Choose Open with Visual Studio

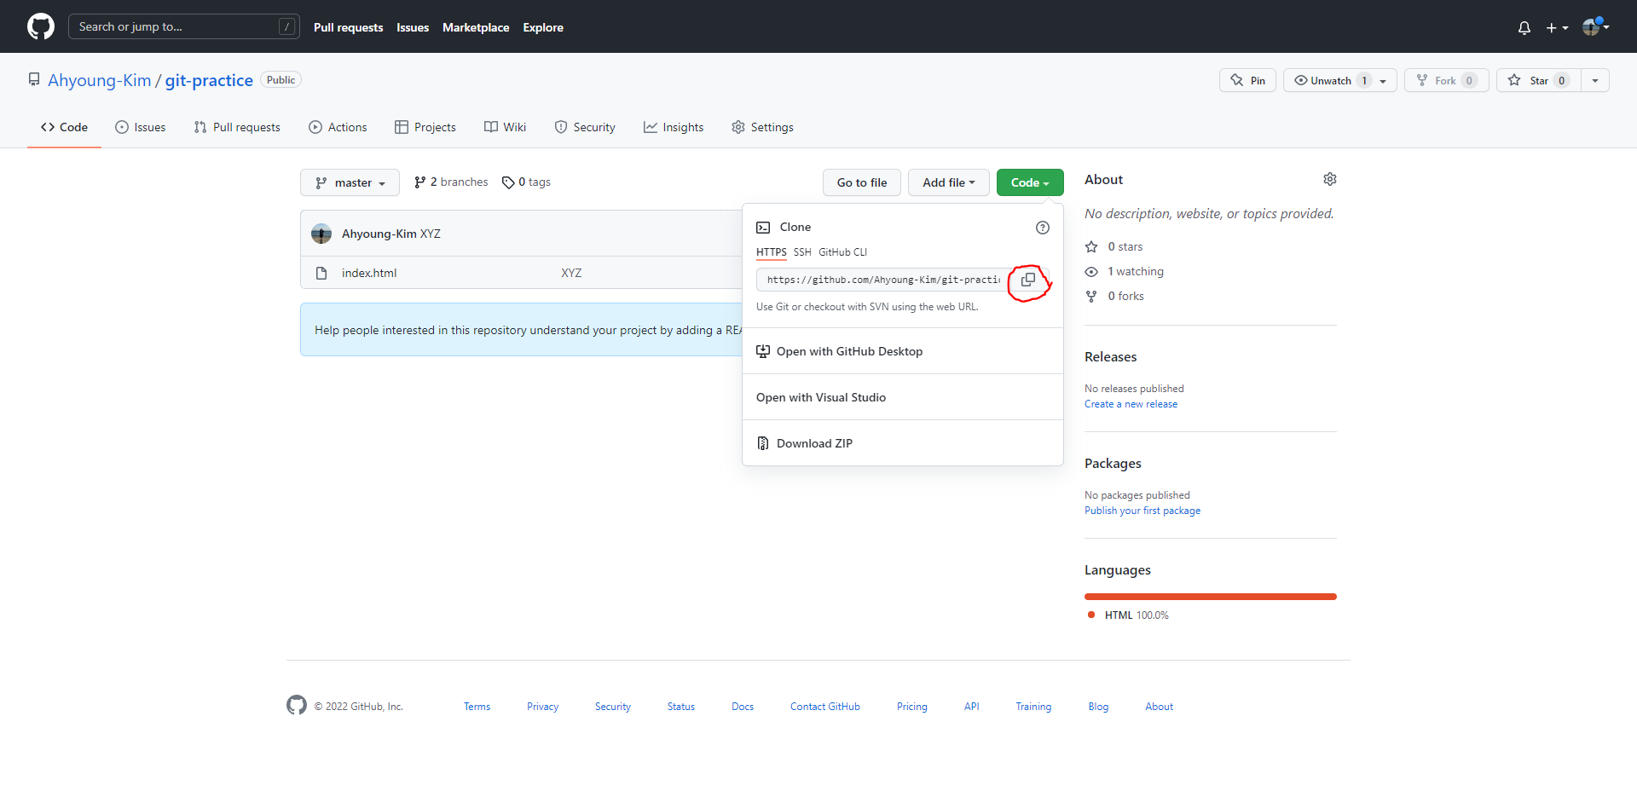click(903, 397)
